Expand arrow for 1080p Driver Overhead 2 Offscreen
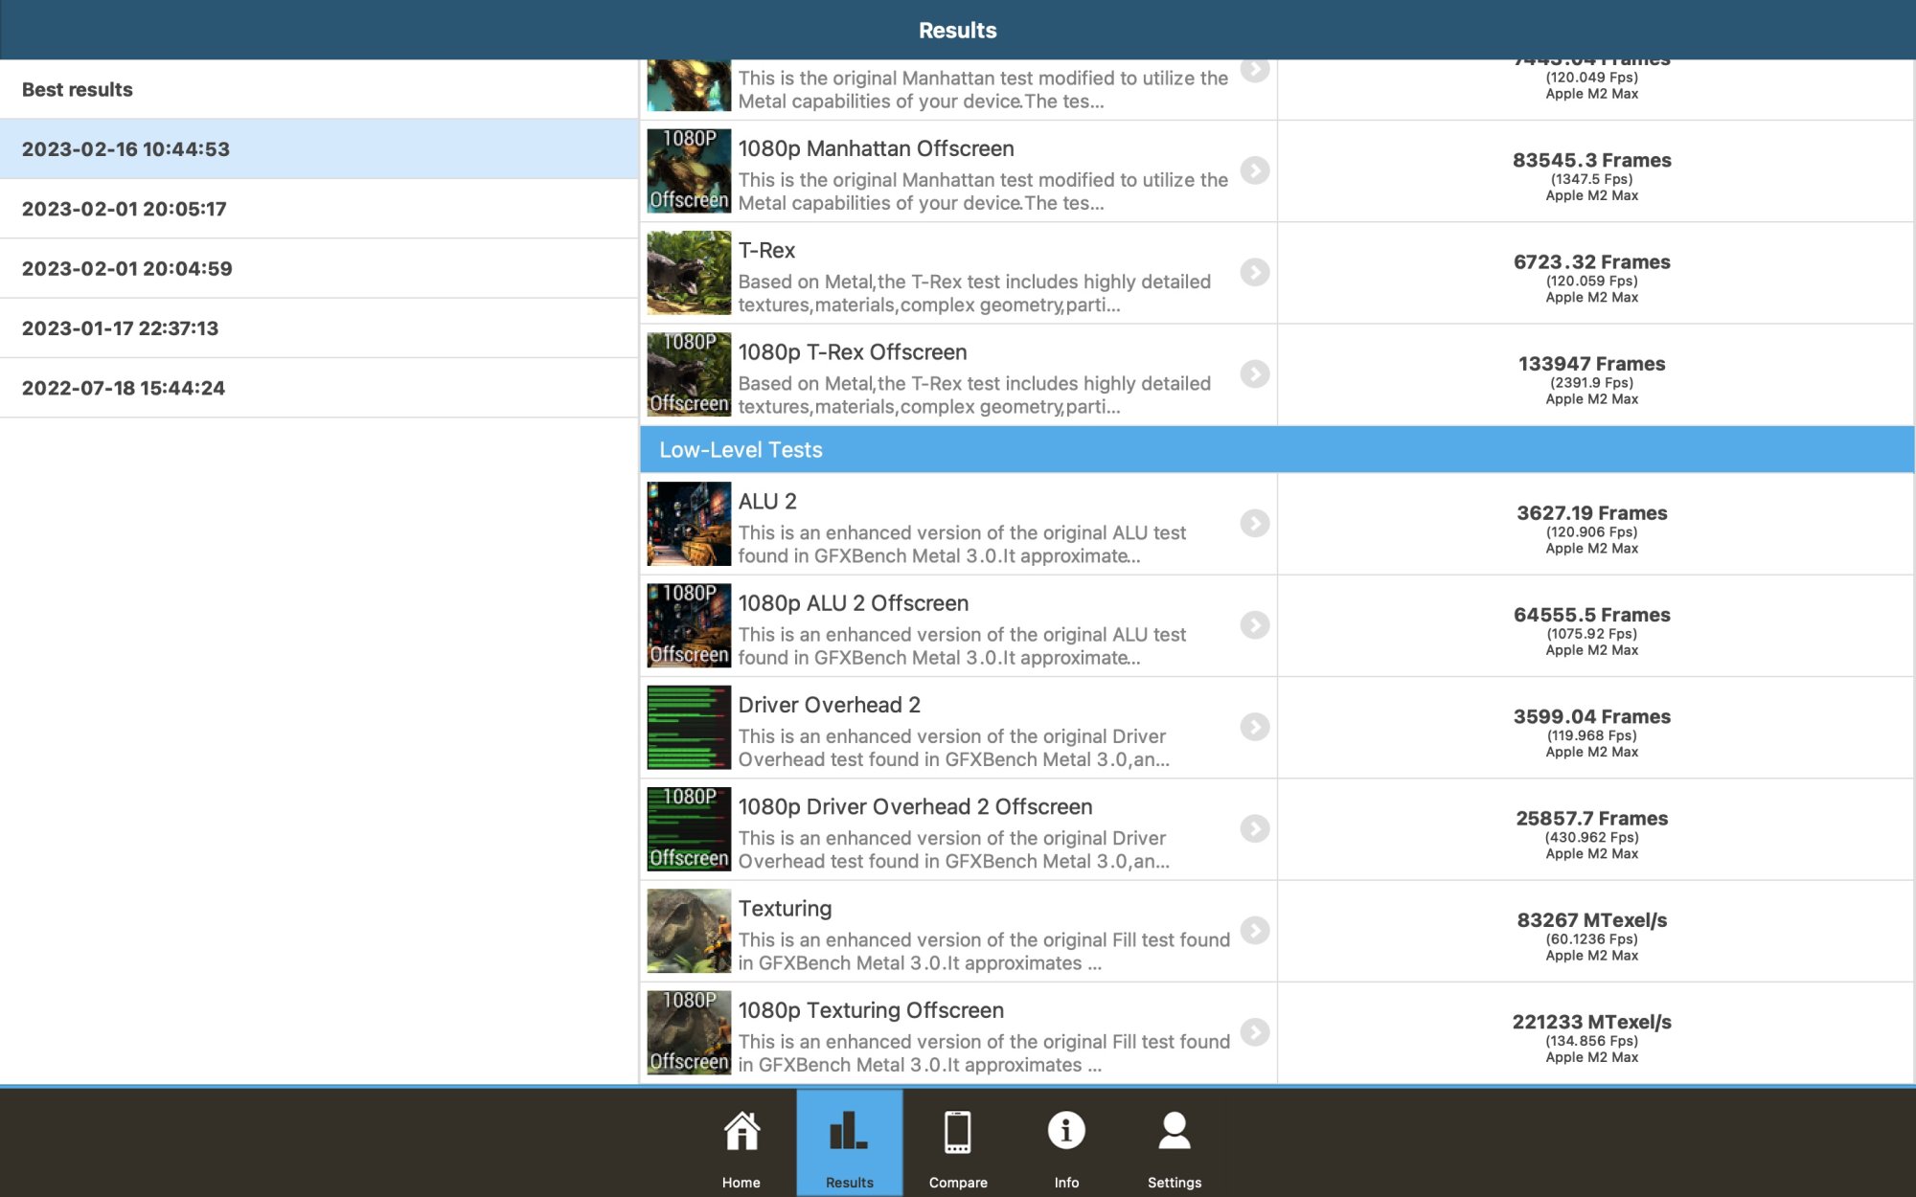The width and height of the screenshot is (1916, 1197). tap(1254, 828)
